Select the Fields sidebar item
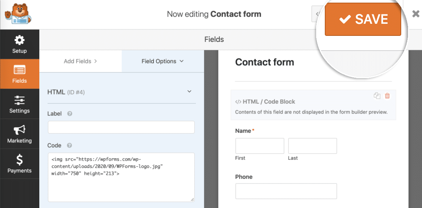422x208 pixels. pos(19,74)
